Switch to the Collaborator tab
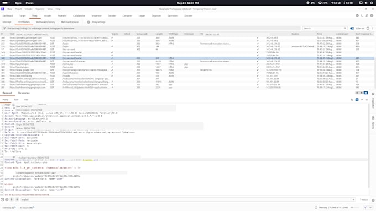Image resolution: width=376 pixels, height=211 pixels. (79, 15)
